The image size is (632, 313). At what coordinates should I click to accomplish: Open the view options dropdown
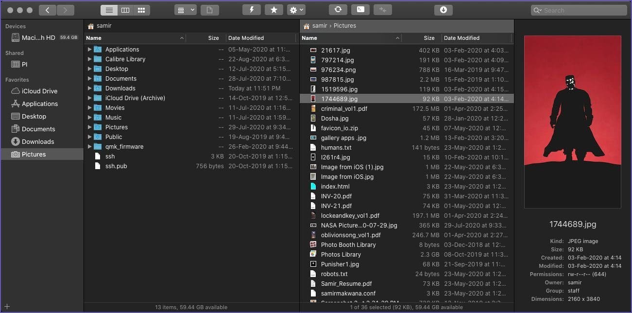pos(185,10)
